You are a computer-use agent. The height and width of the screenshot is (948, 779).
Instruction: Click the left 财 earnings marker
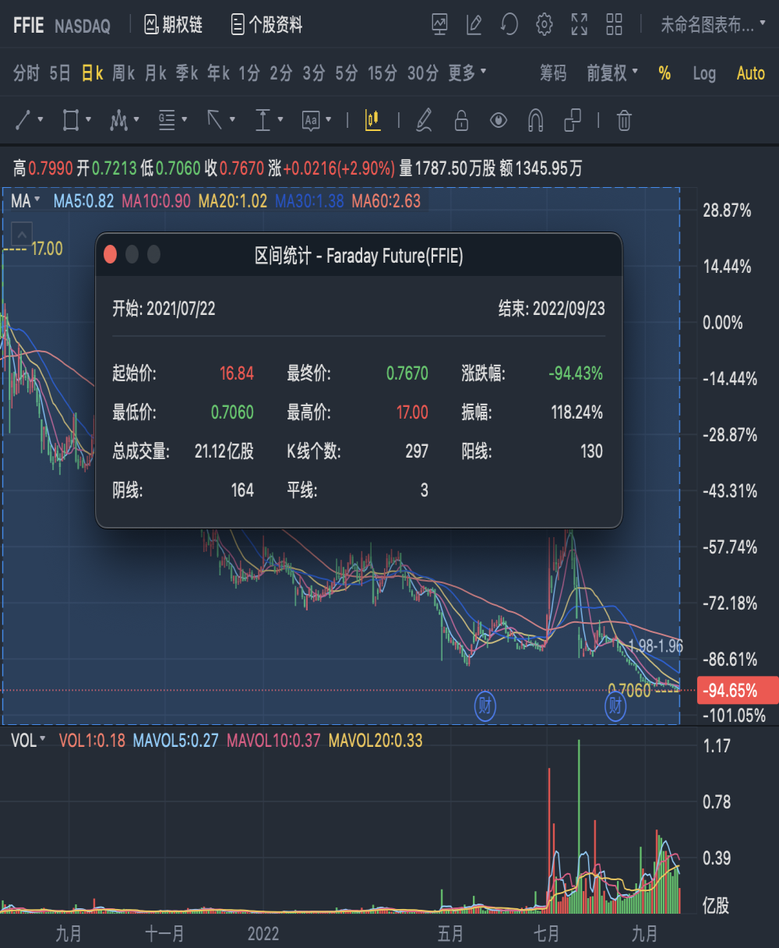pos(485,706)
